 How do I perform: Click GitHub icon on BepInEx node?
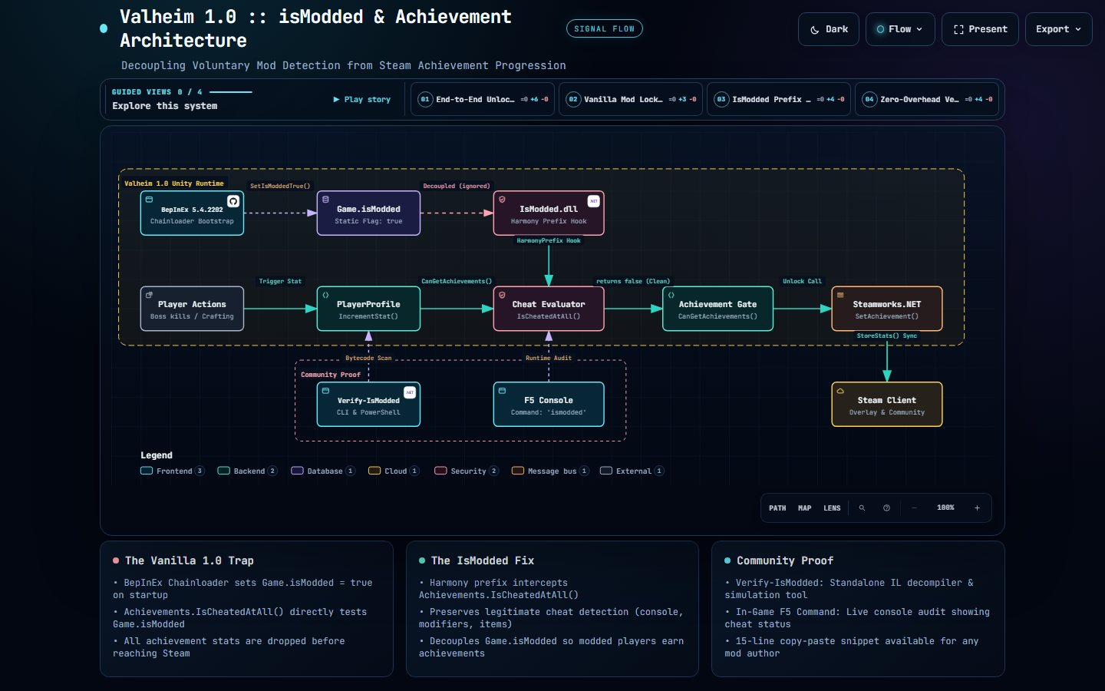click(233, 201)
